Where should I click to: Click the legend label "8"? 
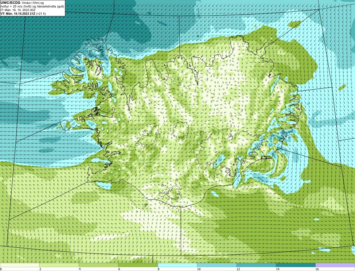tap(159, 269)
